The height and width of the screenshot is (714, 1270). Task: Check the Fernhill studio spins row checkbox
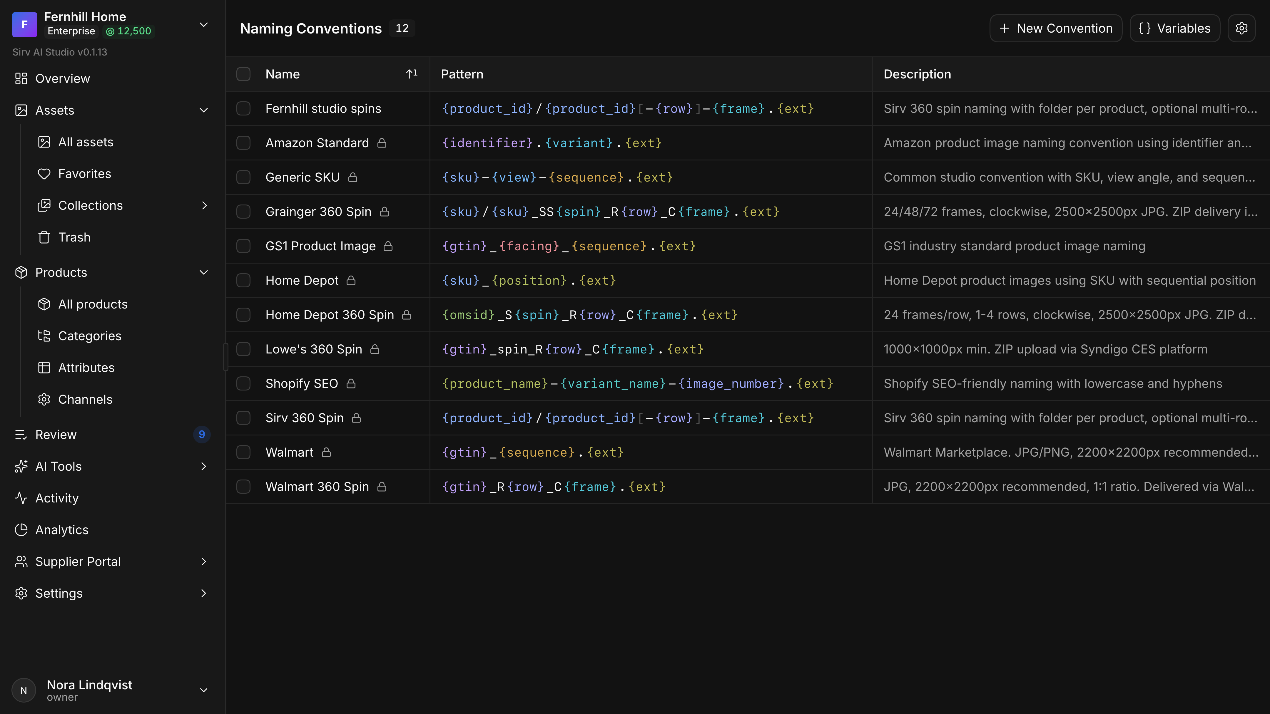243,108
